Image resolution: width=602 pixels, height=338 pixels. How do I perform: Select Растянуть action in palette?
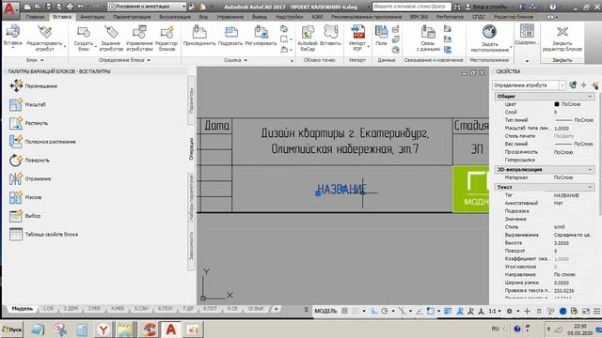(28, 123)
